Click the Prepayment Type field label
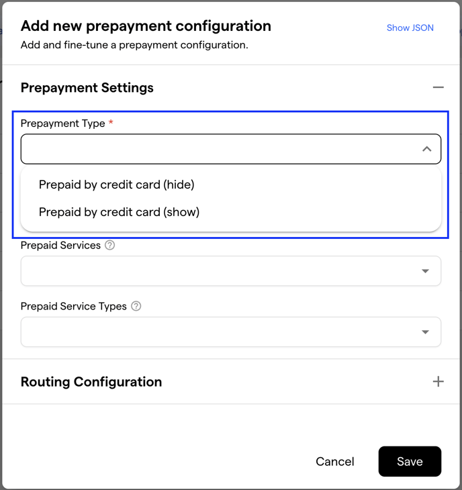The height and width of the screenshot is (490, 462). point(63,124)
